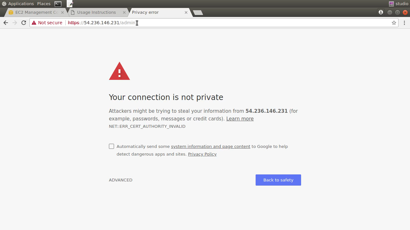Open the Places menu
This screenshot has height=230, width=410.
point(44,4)
